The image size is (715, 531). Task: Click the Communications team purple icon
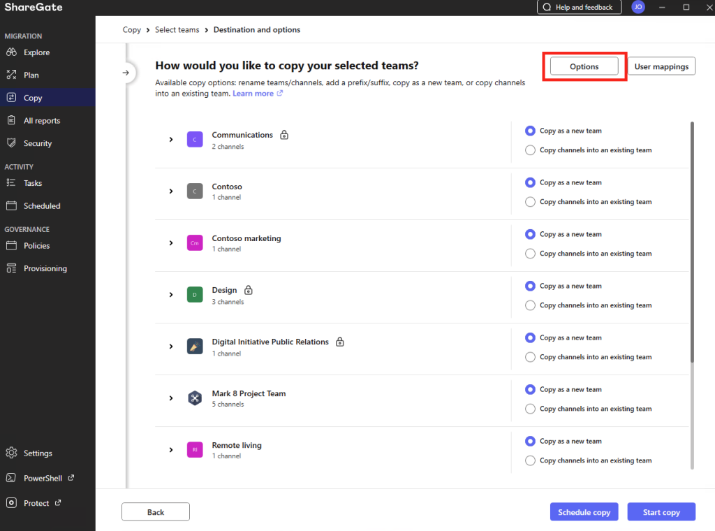pyautogui.click(x=195, y=140)
